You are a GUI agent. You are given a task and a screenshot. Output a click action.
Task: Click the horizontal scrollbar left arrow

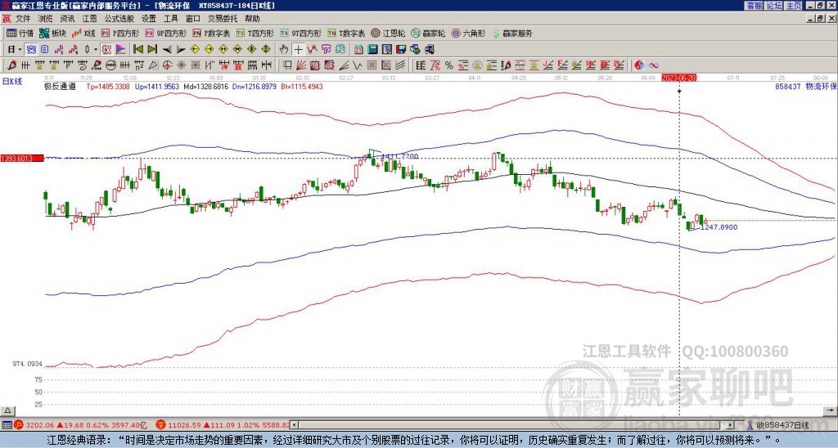coord(295,425)
